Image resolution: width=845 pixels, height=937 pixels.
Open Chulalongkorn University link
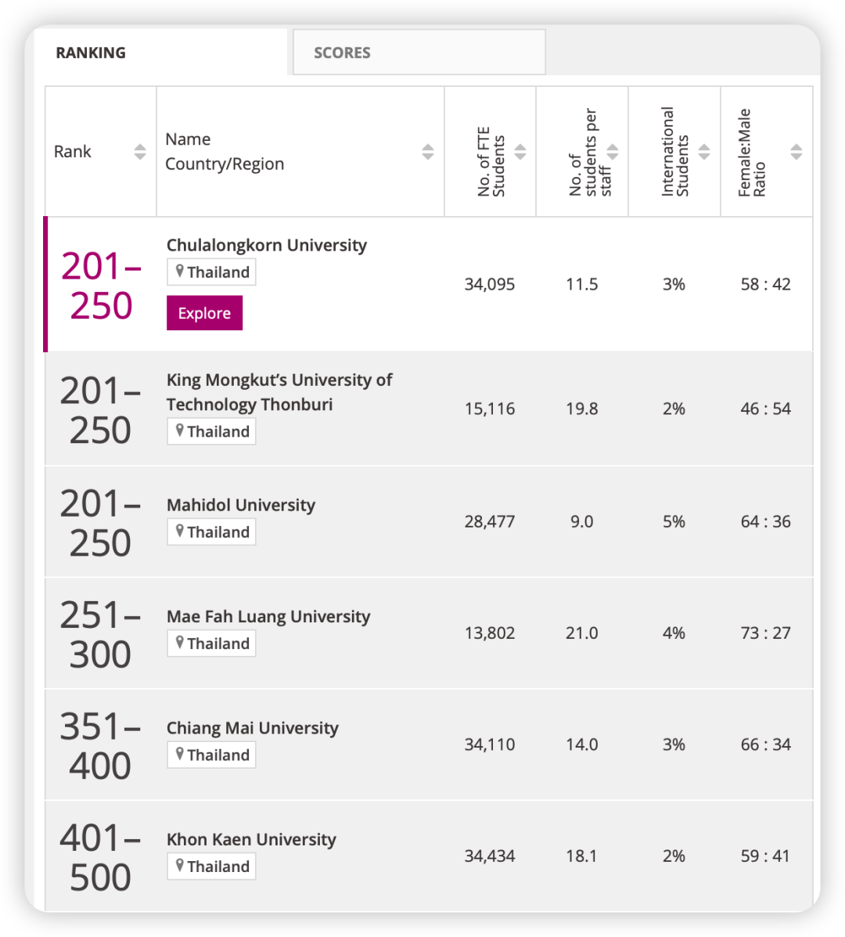pos(266,245)
